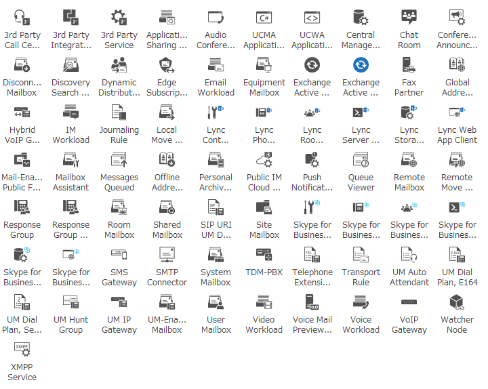
Task: Select the UM Hunt Group icon
Action: [70, 302]
